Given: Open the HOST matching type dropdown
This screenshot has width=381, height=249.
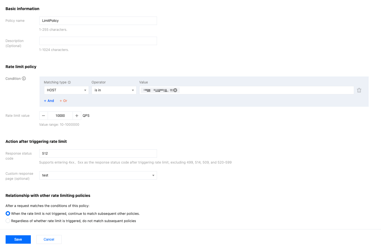Looking at the screenshot, I should (66, 90).
